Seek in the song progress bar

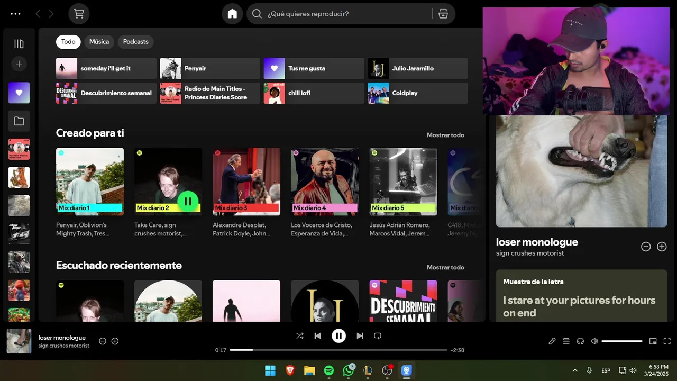(x=338, y=350)
